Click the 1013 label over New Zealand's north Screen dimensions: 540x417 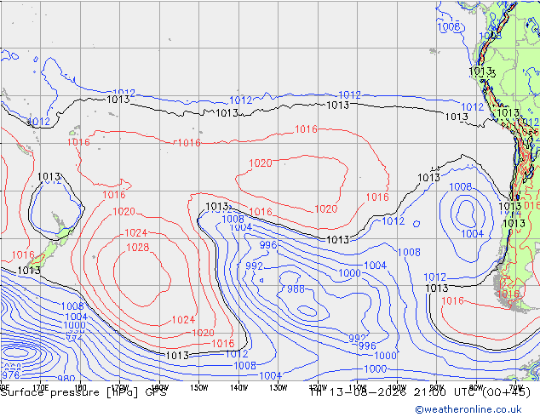(49, 177)
